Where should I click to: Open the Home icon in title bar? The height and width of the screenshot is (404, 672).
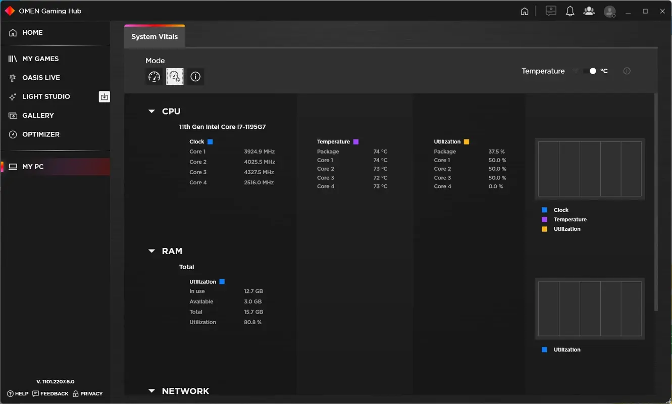tap(524, 11)
